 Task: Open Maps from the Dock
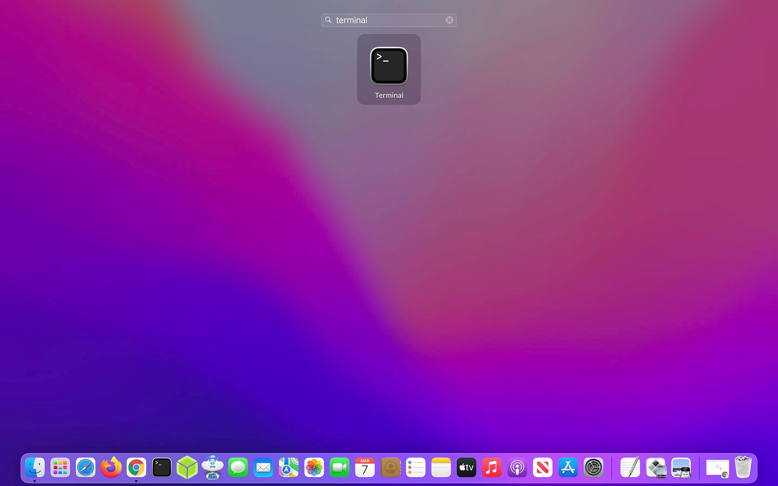point(288,468)
